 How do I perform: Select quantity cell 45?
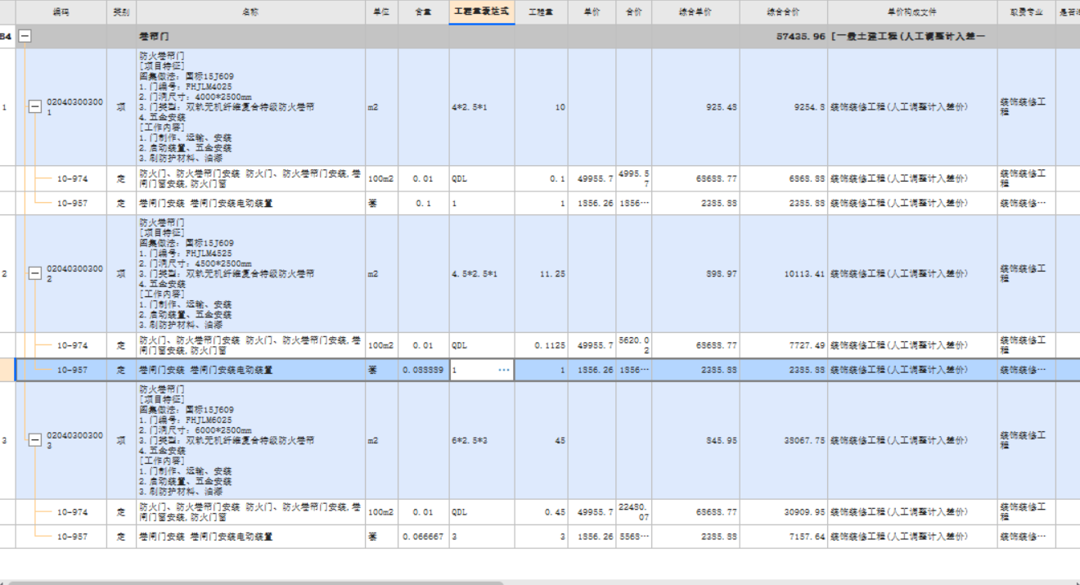point(541,441)
